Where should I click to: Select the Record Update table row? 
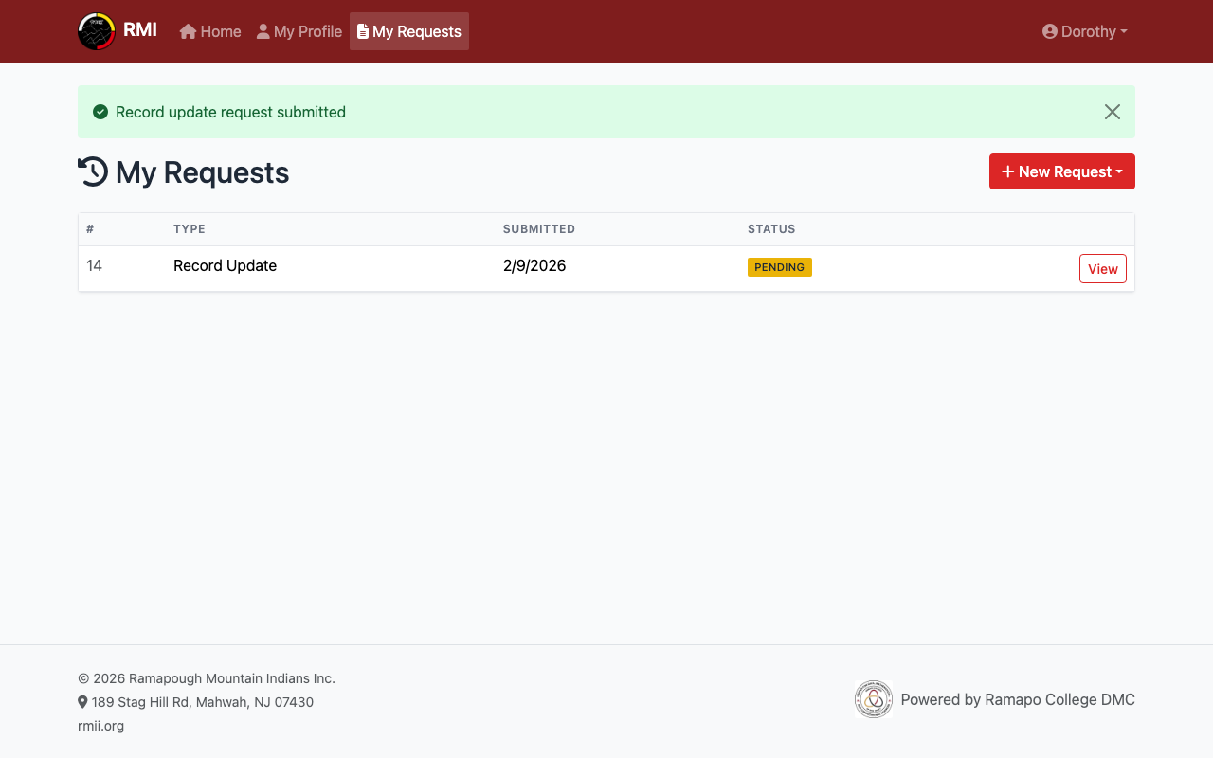click(225, 265)
